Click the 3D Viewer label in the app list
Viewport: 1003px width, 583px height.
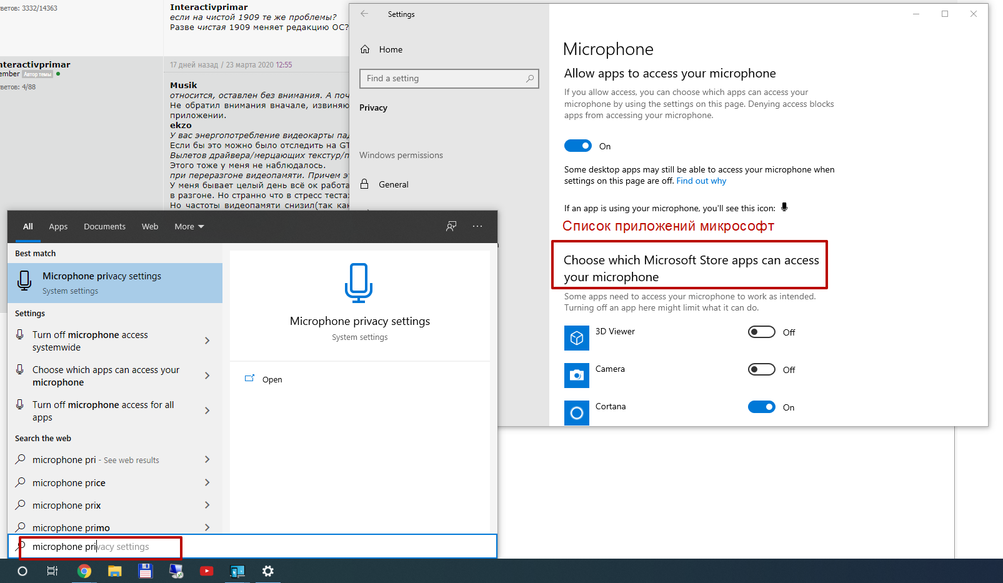pos(615,331)
